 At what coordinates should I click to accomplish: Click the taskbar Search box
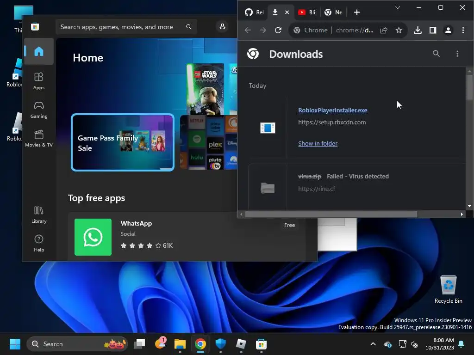click(x=77, y=344)
